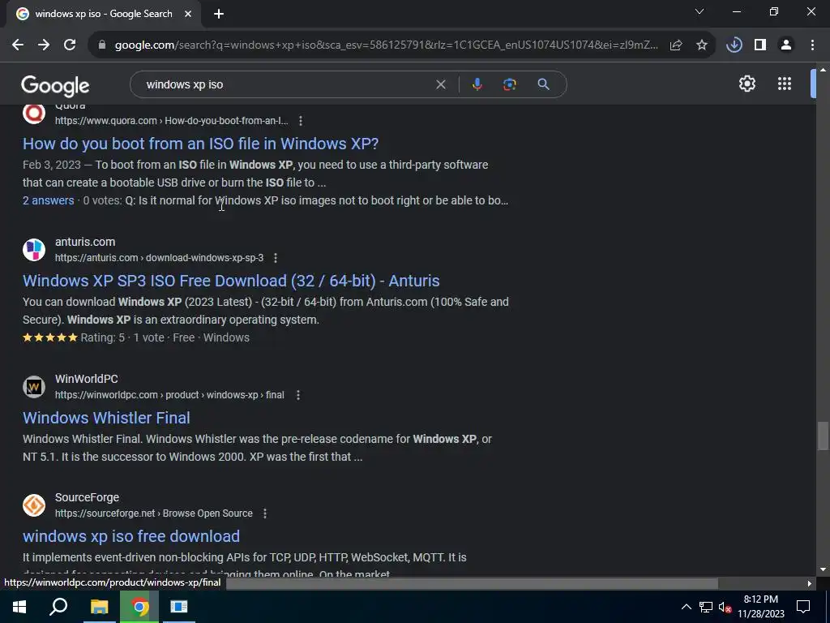Open Google apps grid
The height and width of the screenshot is (623, 830).
[785, 84]
